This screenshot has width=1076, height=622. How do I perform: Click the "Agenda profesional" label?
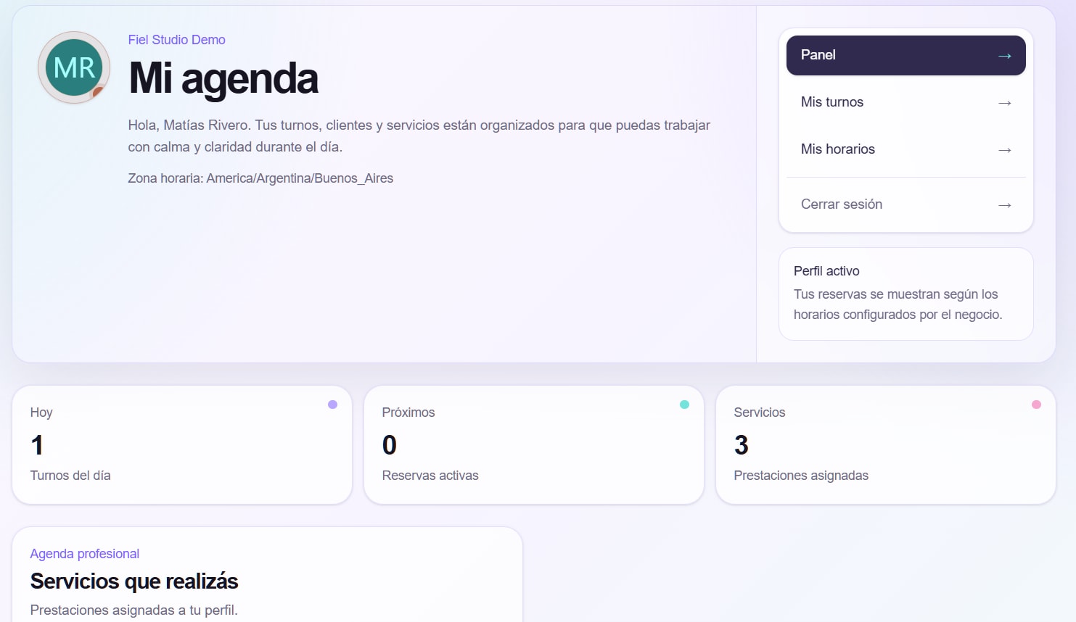click(x=85, y=554)
